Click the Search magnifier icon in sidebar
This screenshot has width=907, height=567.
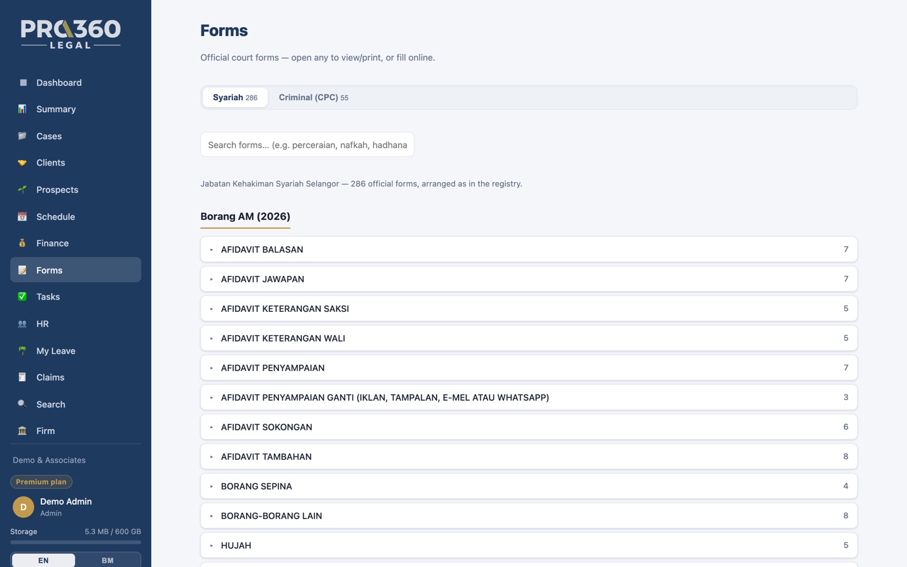point(23,404)
